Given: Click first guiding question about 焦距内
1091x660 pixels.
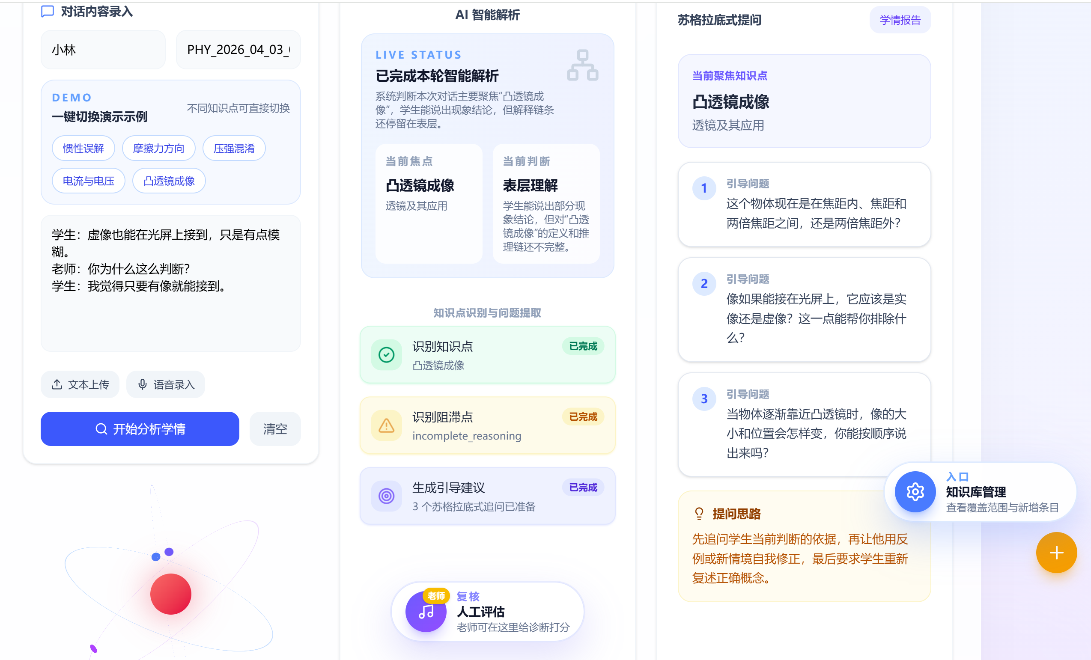Looking at the screenshot, I should [804, 205].
